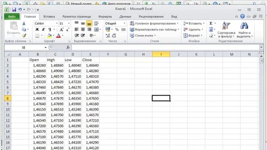Increase indent icon
The image size is (267, 150).
pyautogui.click(x=83, y=35)
